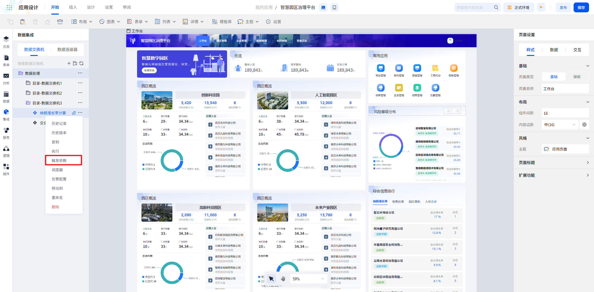Set page type to 基础
Screen dimensions: 594x292
coord(554,77)
